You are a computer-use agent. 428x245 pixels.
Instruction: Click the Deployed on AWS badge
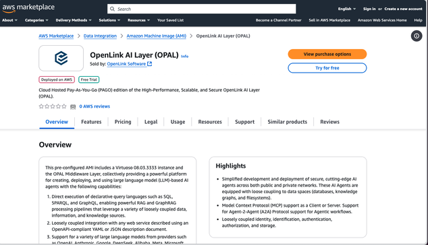(x=57, y=79)
